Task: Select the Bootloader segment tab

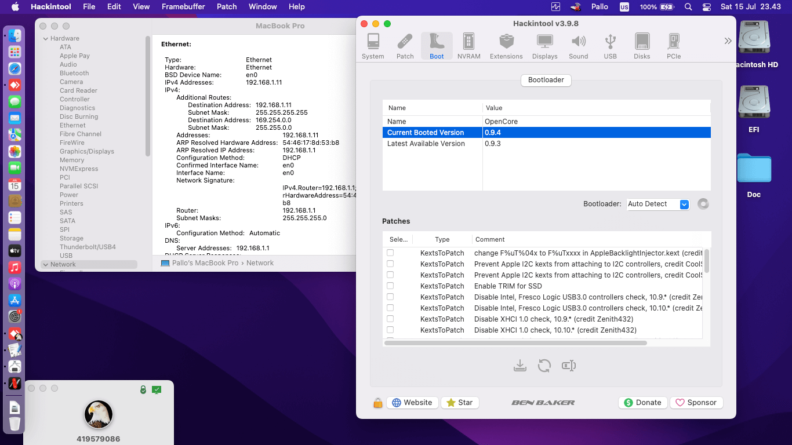Action: tap(546, 80)
